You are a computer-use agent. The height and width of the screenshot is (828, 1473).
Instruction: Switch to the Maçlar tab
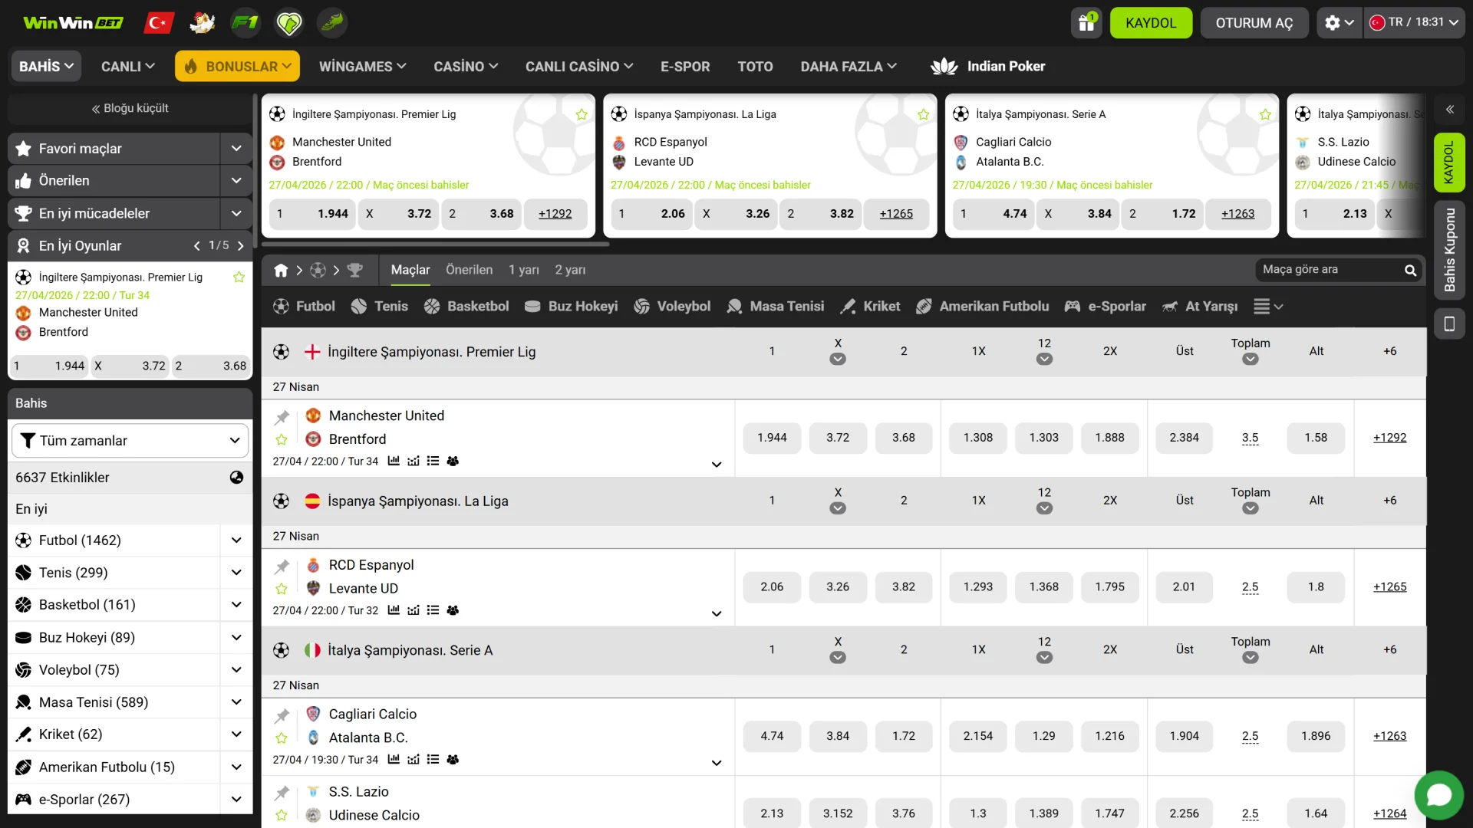pos(410,270)
